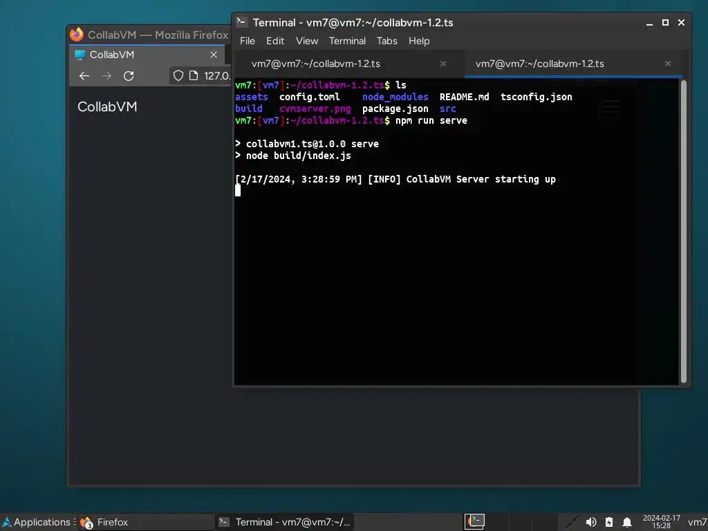Open the Terminal menu in the menu bar
The width and height of the screenshot is (708, 531).
coord(347,41)
